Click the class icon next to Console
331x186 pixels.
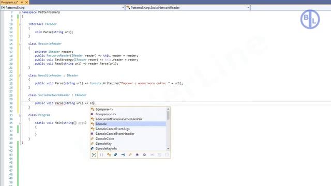click(x=93, y=124)
